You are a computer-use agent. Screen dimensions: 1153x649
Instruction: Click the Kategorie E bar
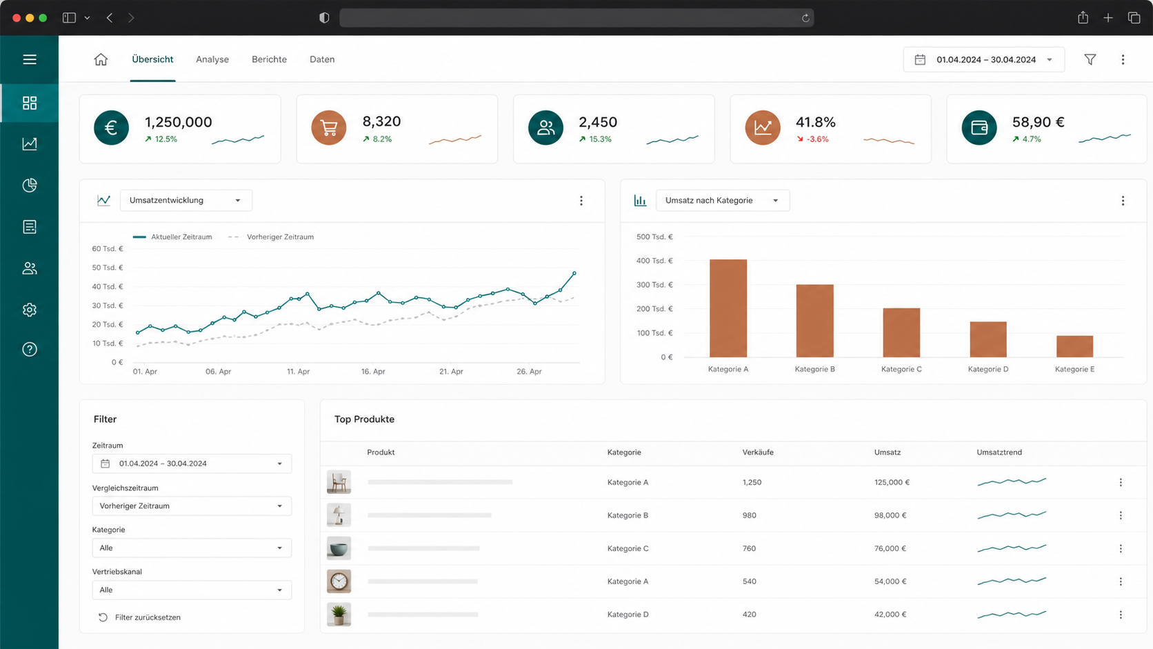point(1074,346)
